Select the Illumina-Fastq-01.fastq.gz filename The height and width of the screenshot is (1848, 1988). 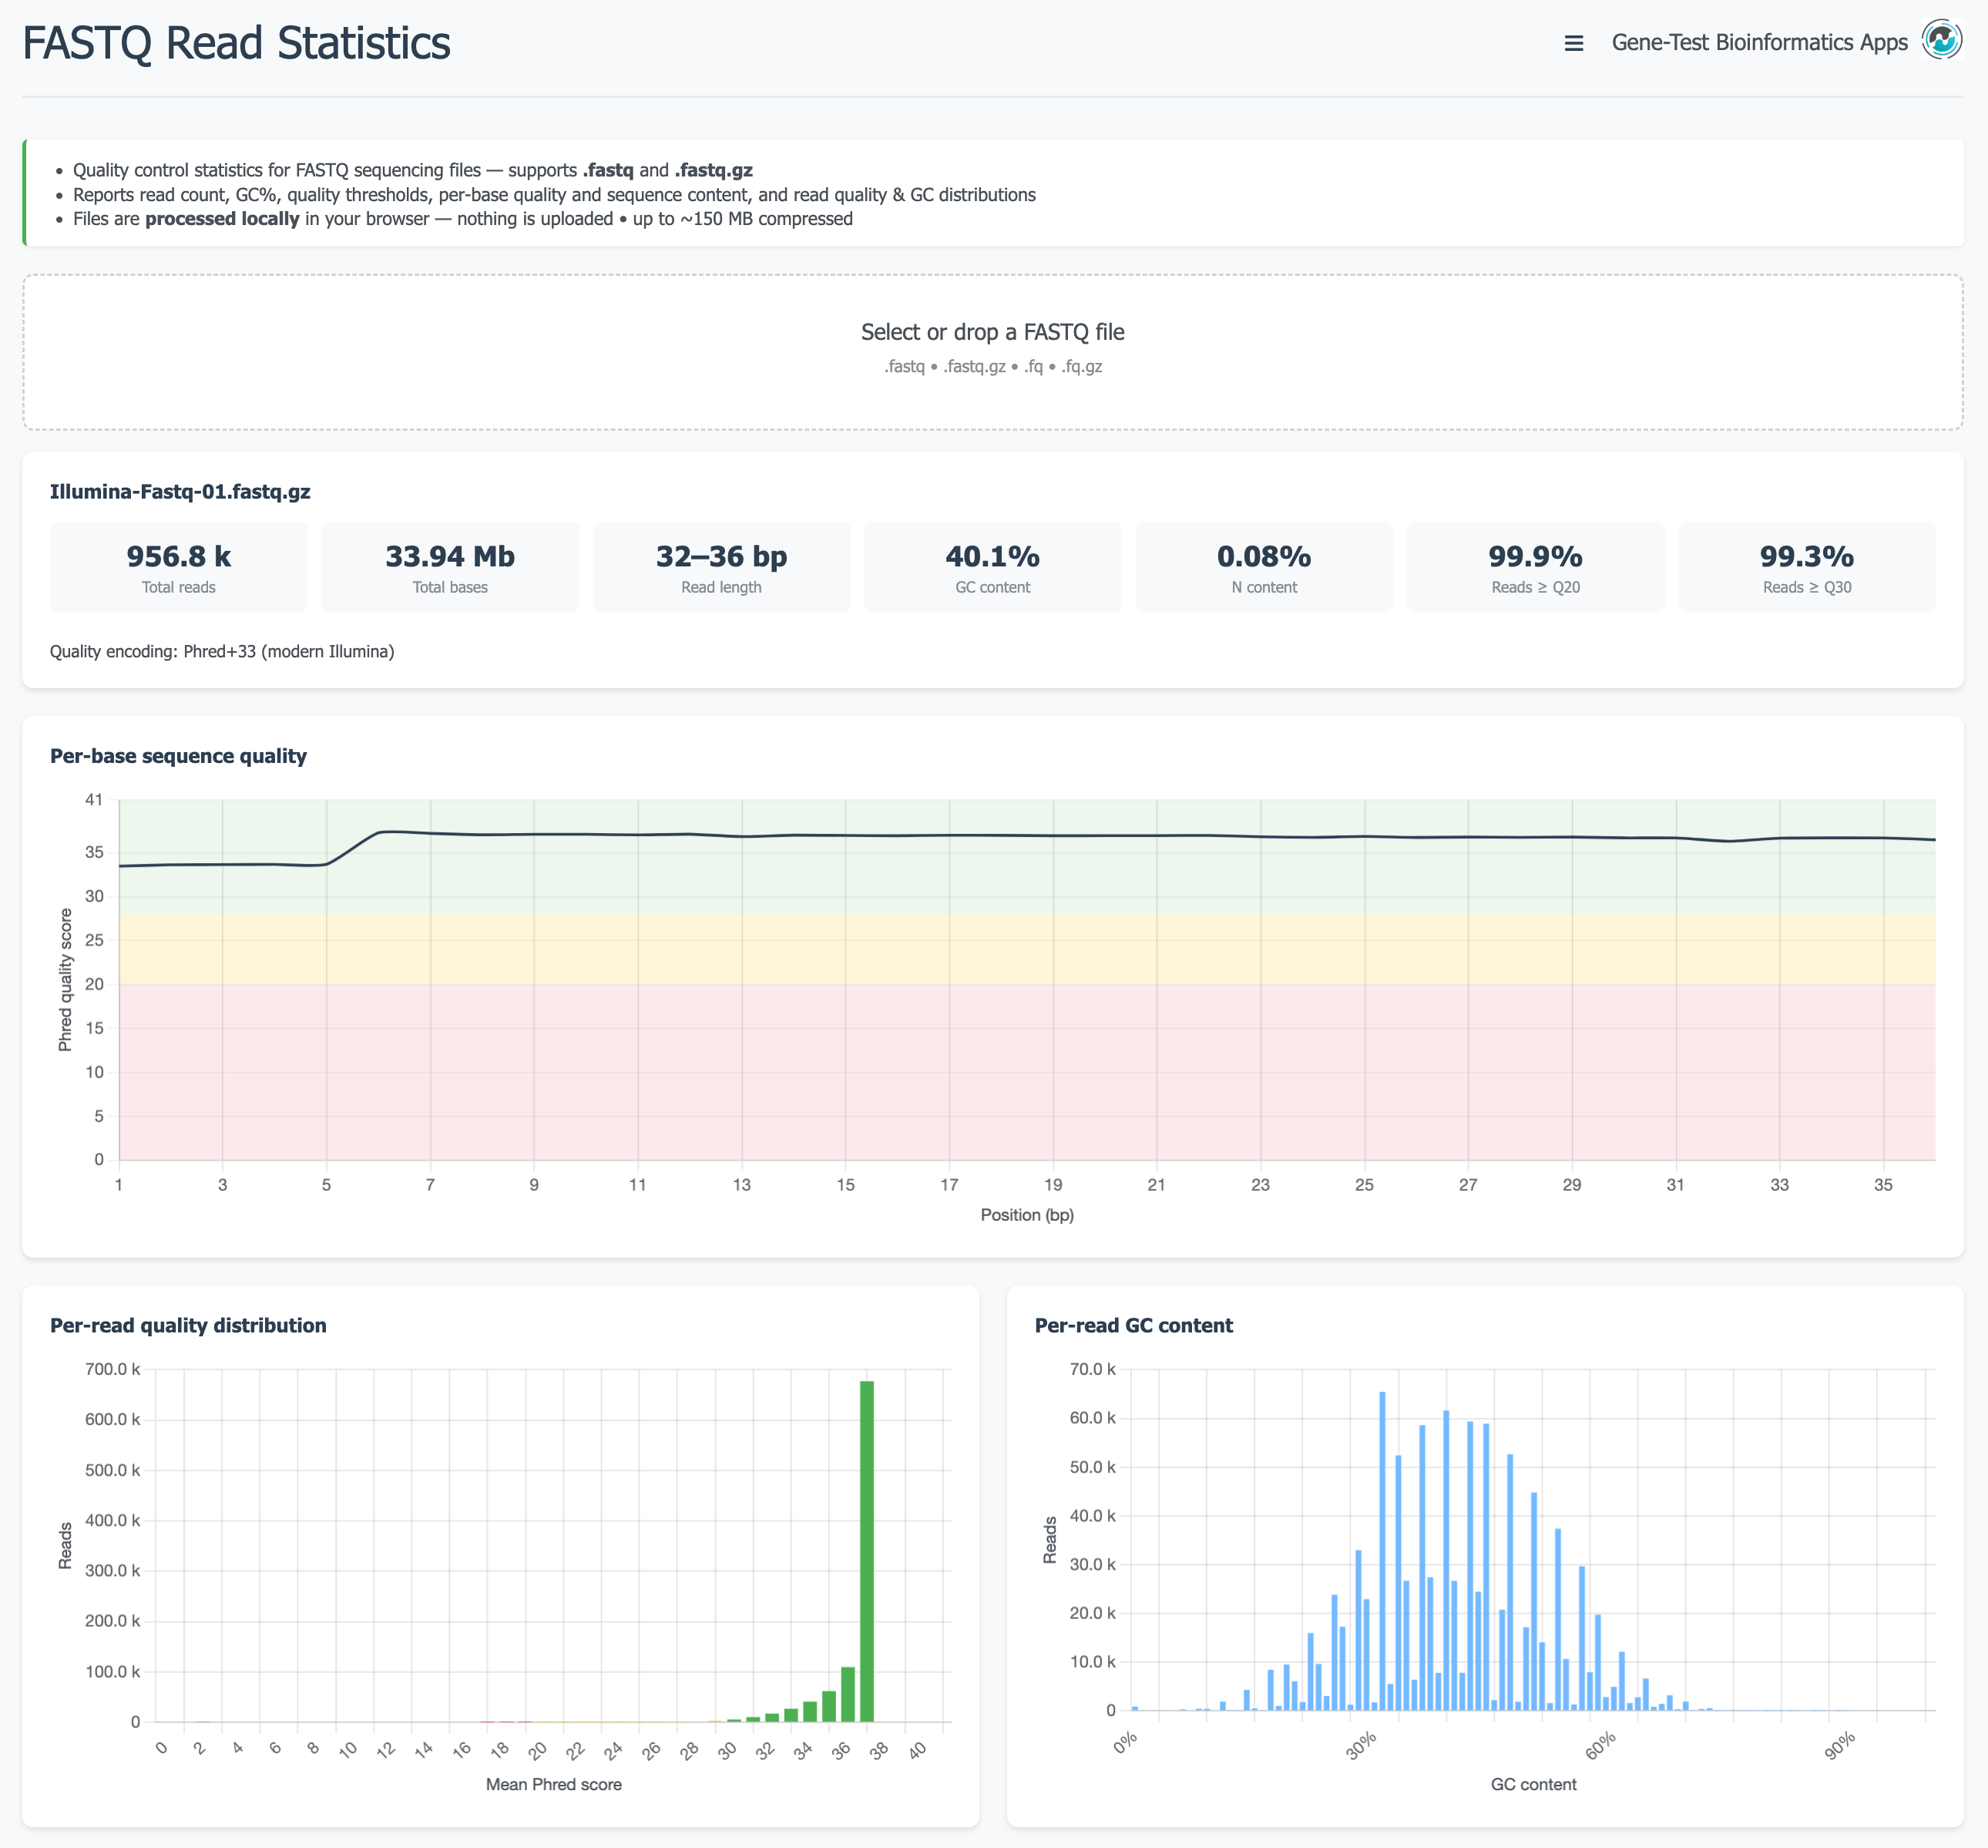click(x=180, y=491)
